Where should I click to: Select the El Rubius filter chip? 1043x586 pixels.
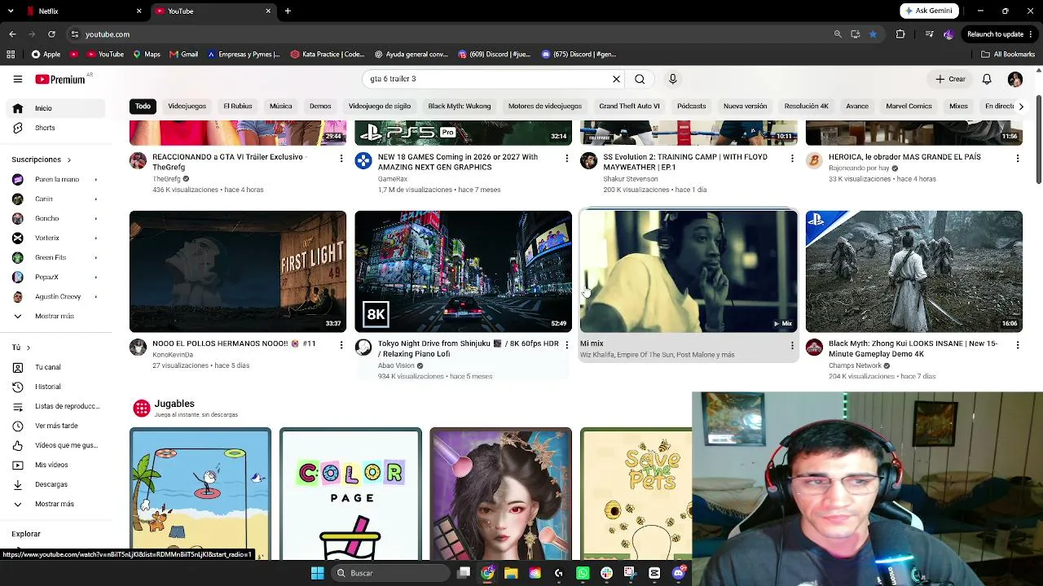tap(238, 107)
